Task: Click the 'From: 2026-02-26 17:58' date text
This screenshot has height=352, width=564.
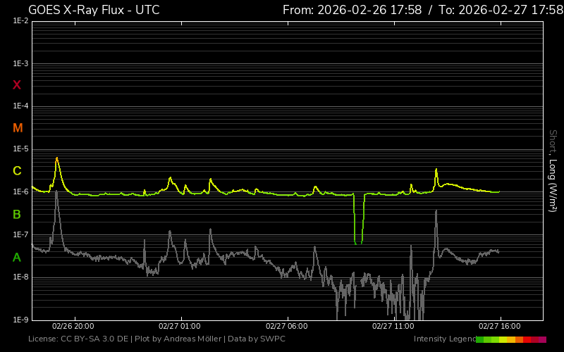Action: coord(352,10)
